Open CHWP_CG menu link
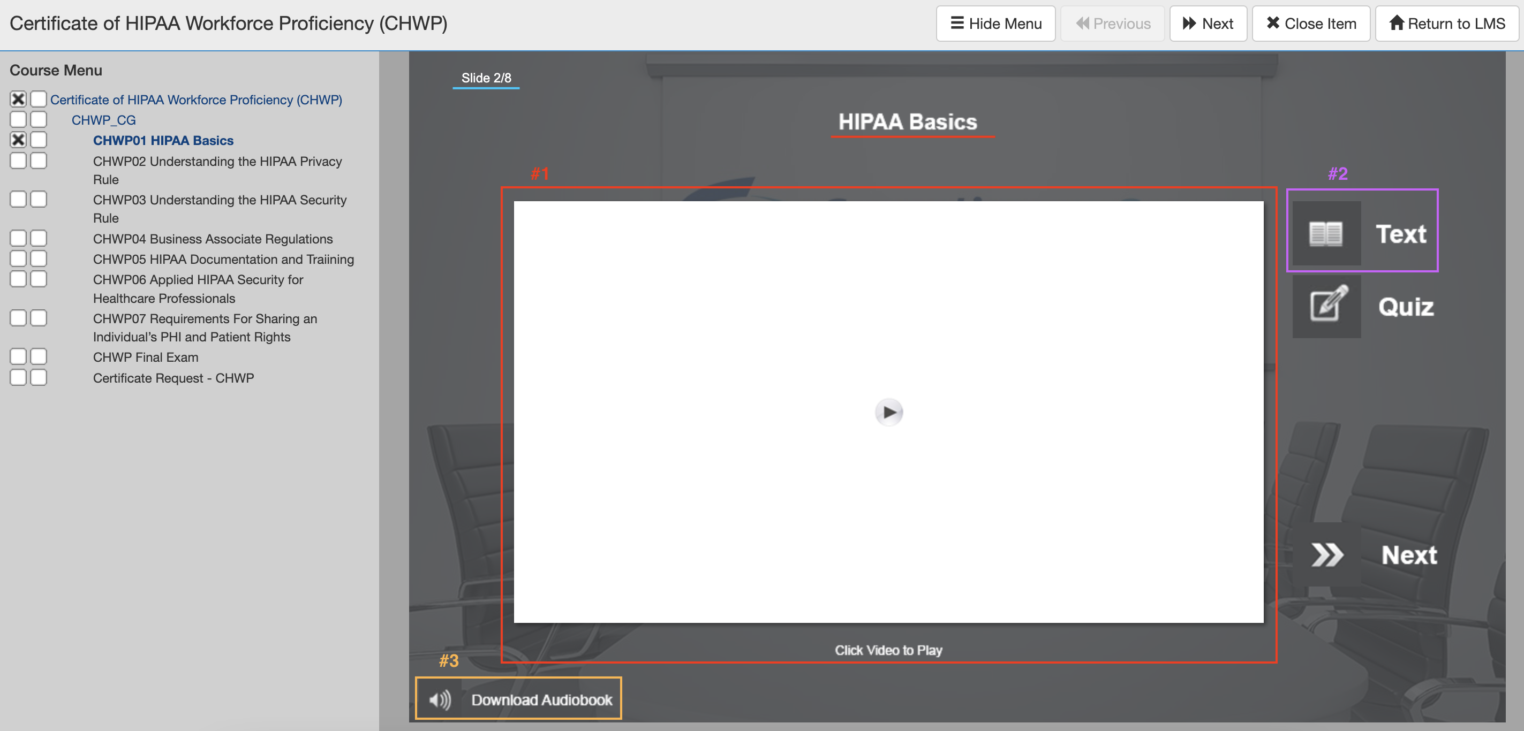The image size is (1524, 731). pyautogui.click(x=103, y=120)
